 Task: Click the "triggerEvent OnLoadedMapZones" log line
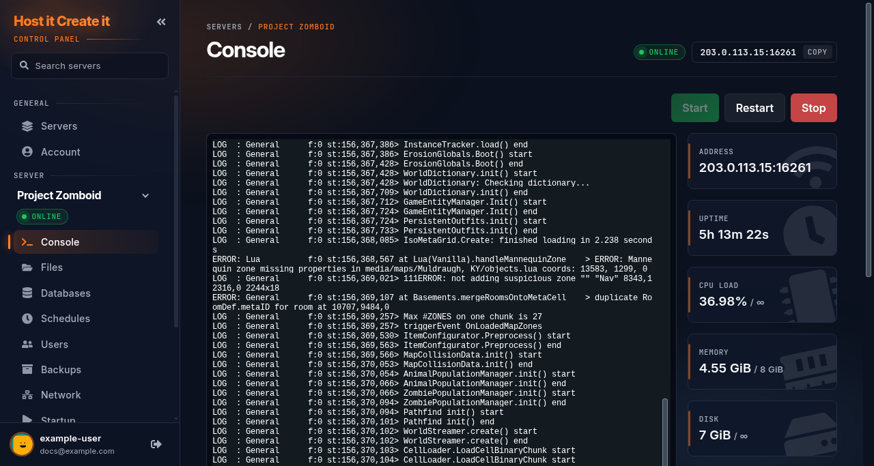point(377,326)
